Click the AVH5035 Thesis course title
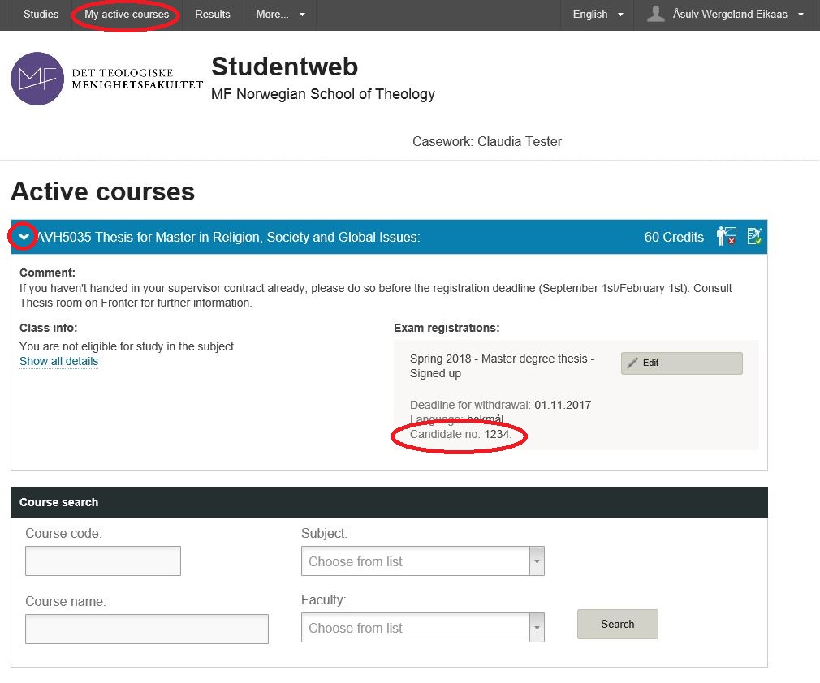Screen dimensions: 820x683 pos(227,237)
